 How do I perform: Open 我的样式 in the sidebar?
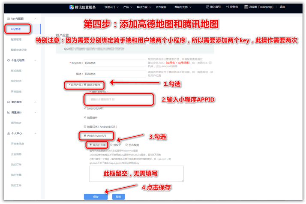(16, 81)
